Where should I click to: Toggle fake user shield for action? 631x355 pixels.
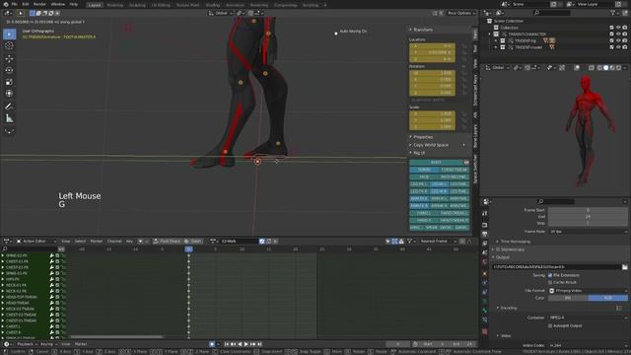262,241
